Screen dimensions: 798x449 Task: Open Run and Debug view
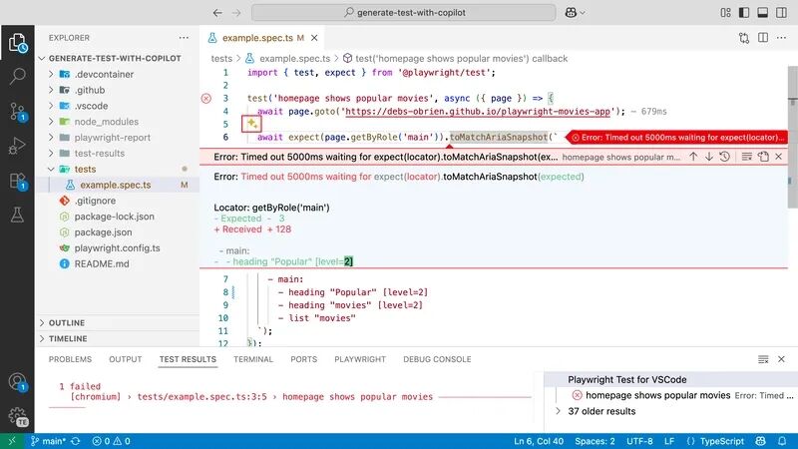(x=17, y=146)
